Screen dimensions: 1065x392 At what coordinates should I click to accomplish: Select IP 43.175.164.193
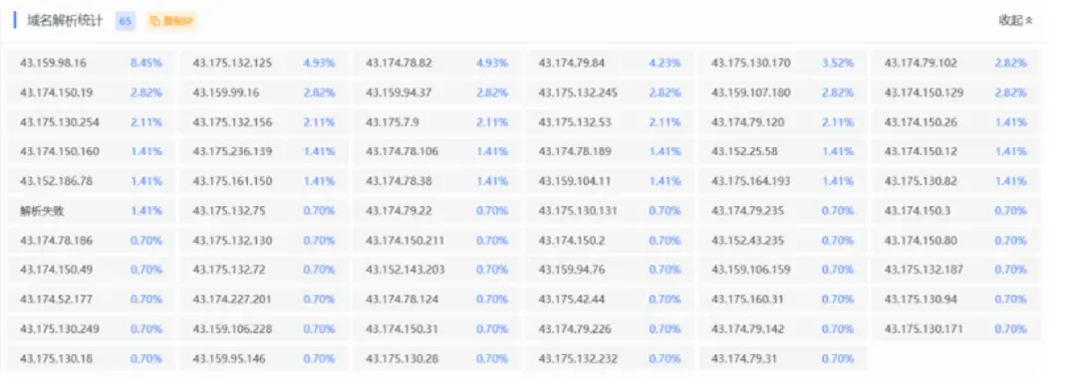751,181
